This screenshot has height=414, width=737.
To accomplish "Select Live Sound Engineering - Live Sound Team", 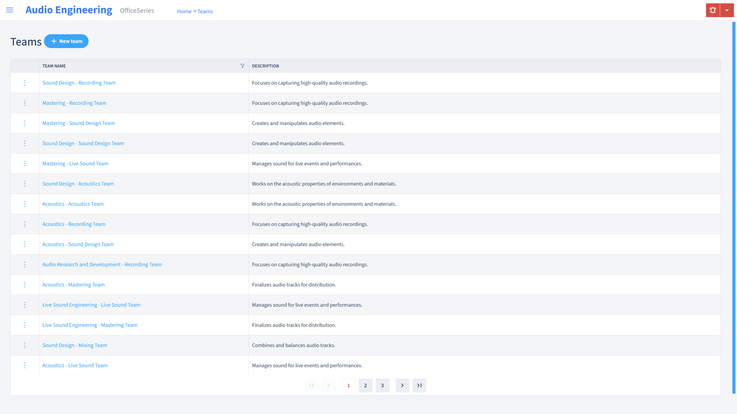I will [x=91, y=304].
